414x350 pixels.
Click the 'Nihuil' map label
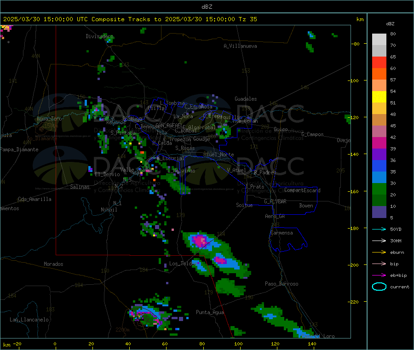point(109,210)
